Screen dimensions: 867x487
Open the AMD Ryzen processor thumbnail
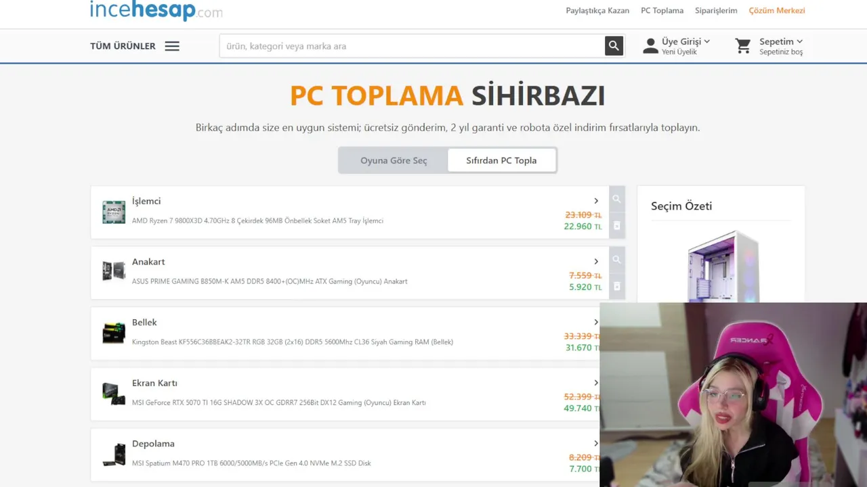pyautogui.click(x=114, y=212)
